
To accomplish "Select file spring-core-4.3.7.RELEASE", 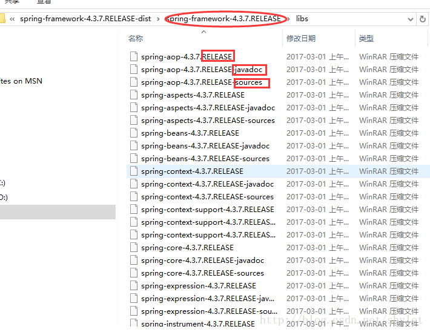I will [x=187, y=248].
